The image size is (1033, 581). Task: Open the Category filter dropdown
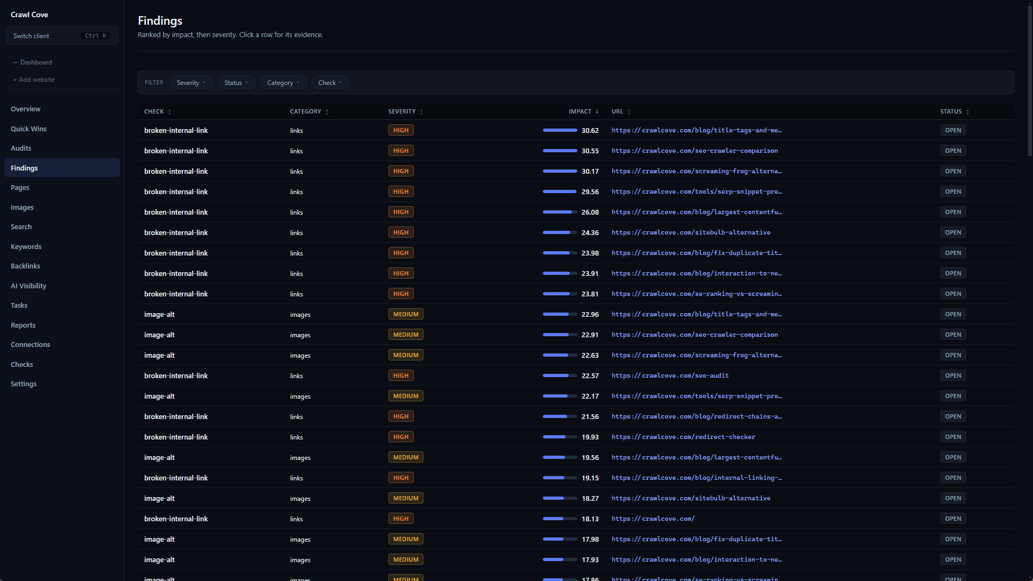284,82
